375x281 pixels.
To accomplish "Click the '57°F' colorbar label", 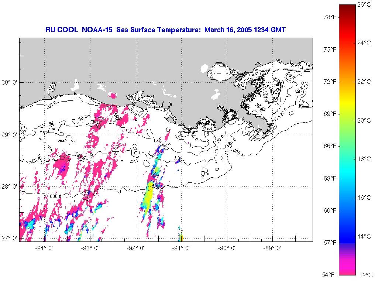I will pyautogui.click(x=330, y=243).
